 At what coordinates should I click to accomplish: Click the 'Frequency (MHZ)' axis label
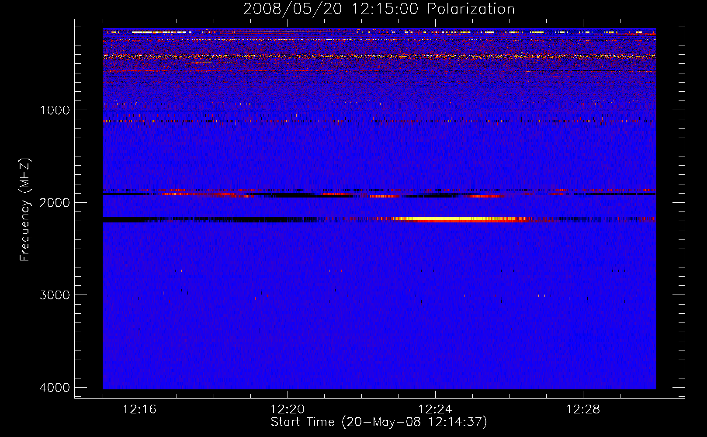tap(25, 210)
